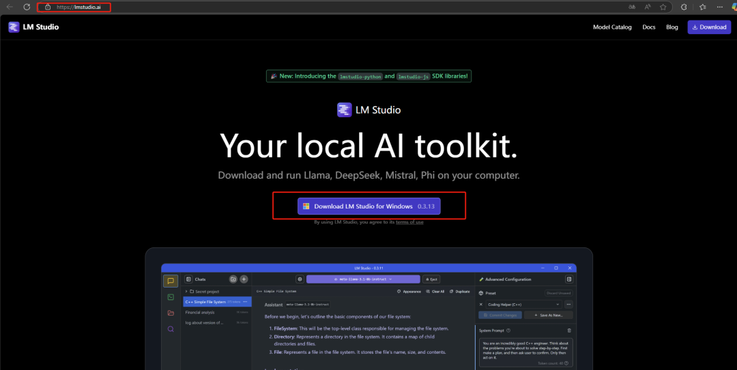Click the C++ Simple File System chat title

pos(276,292)
